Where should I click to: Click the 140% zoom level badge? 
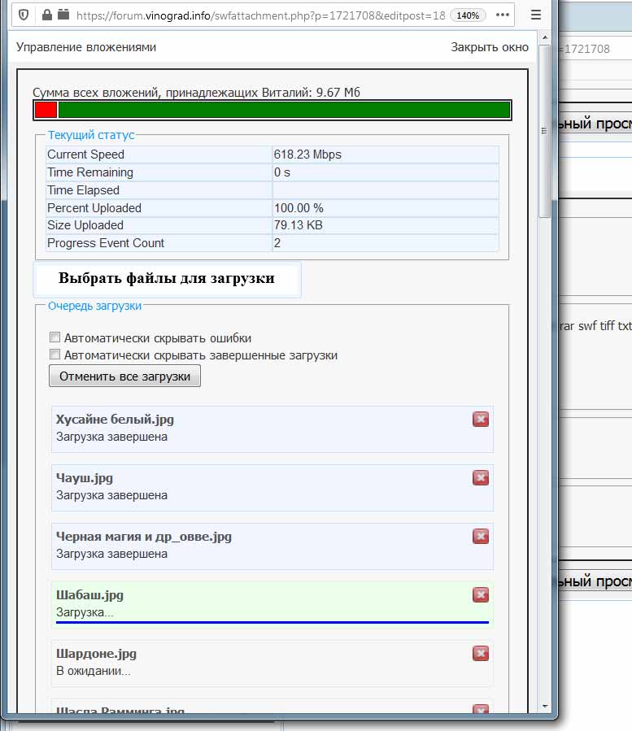[x=468, y=15]
